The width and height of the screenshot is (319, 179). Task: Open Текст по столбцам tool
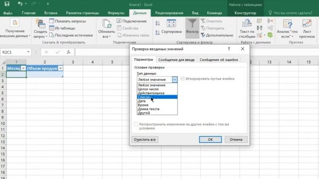(247, 28)
